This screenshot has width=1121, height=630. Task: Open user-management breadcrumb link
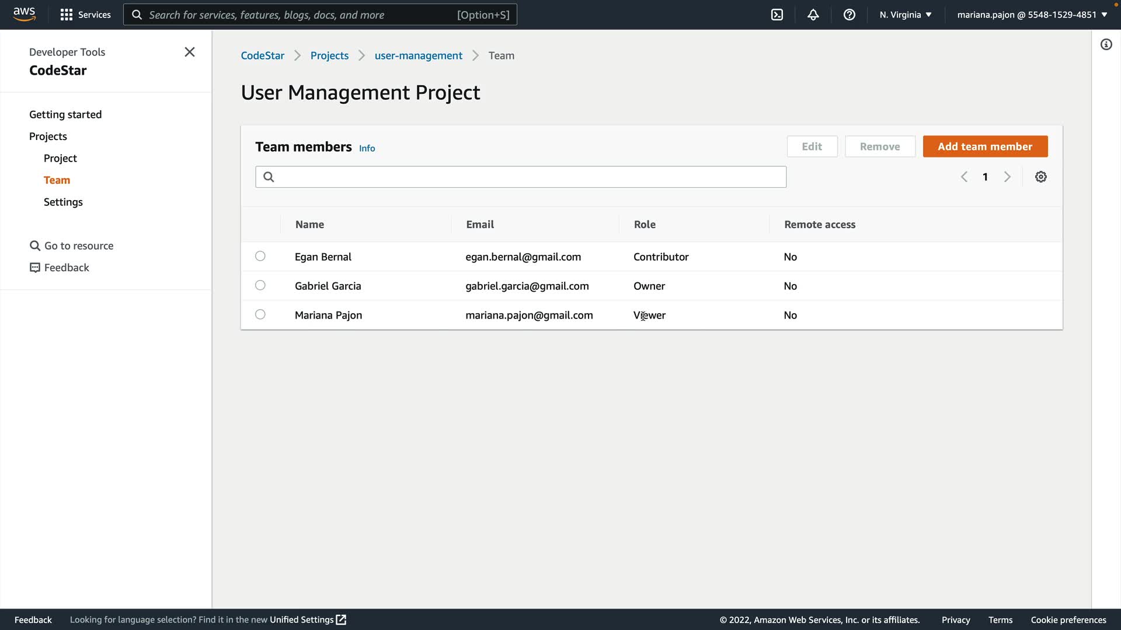(418, 55)
